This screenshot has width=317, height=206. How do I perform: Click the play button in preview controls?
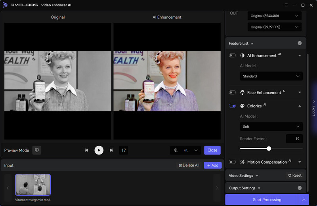click(99, 150)
